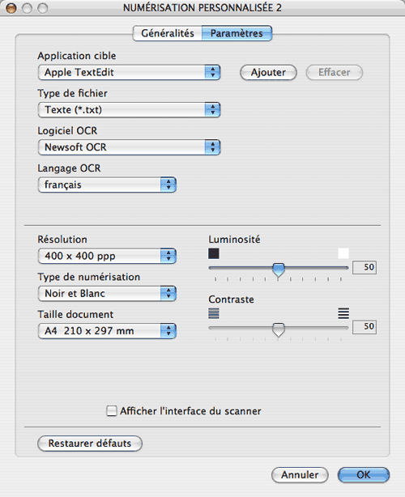Expand the Logiciel OCR Newsoft OCR menu
Screen dimensions: 405x497
click(x=129, y=147)
